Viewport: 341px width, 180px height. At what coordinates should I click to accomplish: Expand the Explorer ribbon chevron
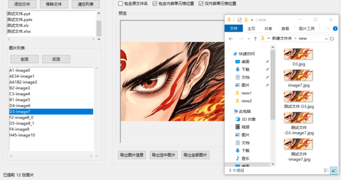(x=328, y=29)
